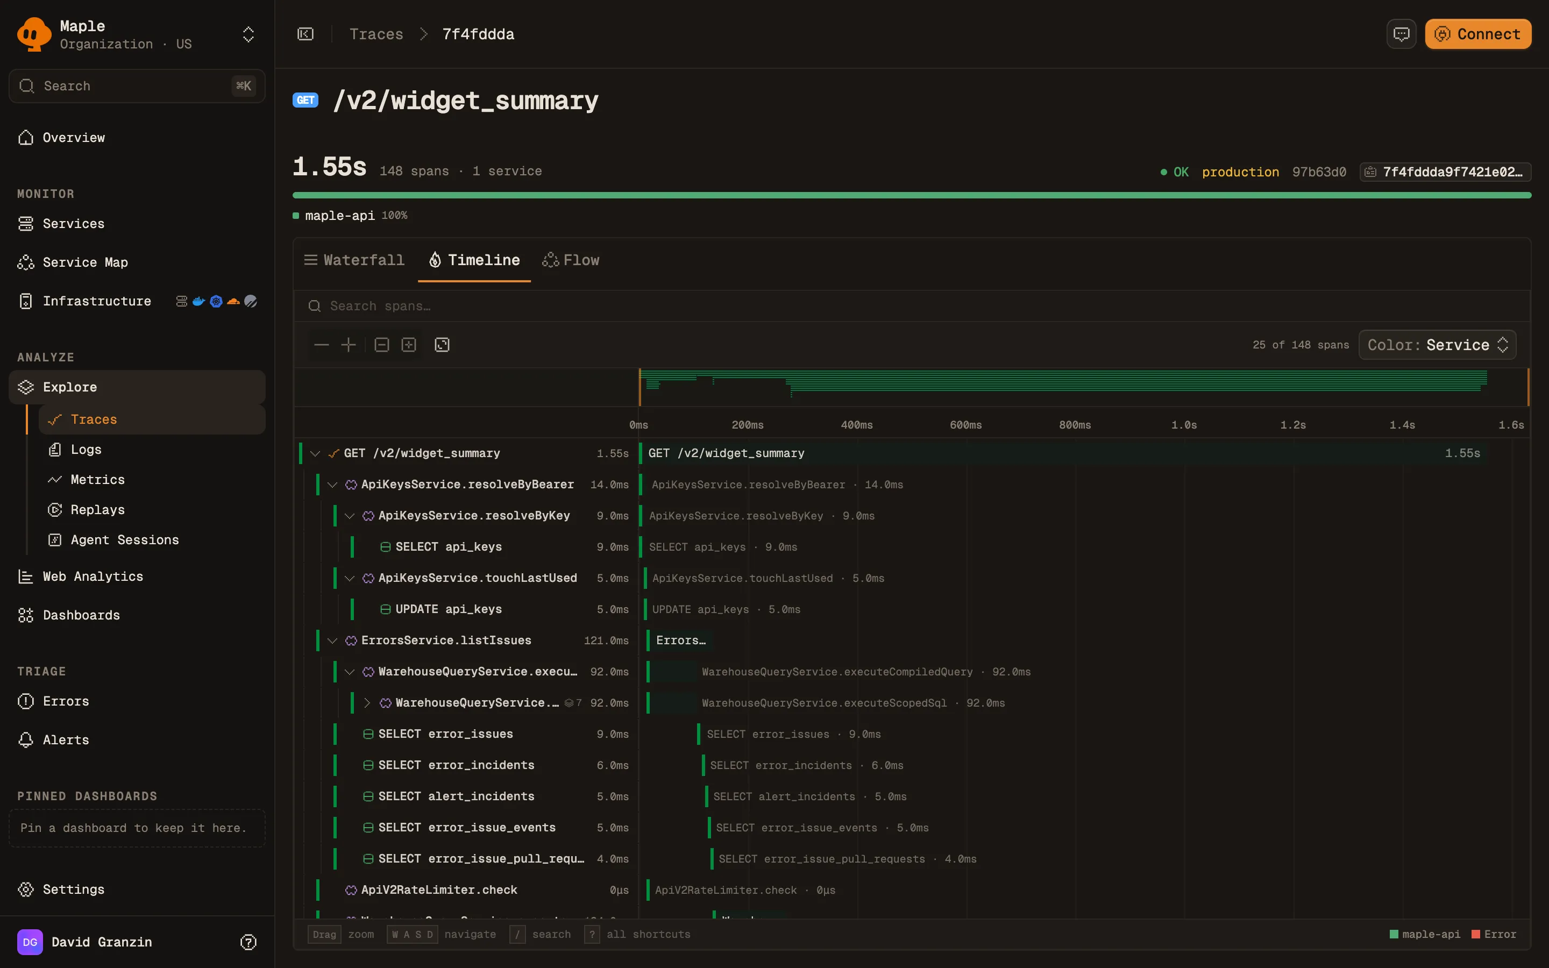Open Web Analytics
The width and height of the screenshot is (1549, 968).
[137, 576]
